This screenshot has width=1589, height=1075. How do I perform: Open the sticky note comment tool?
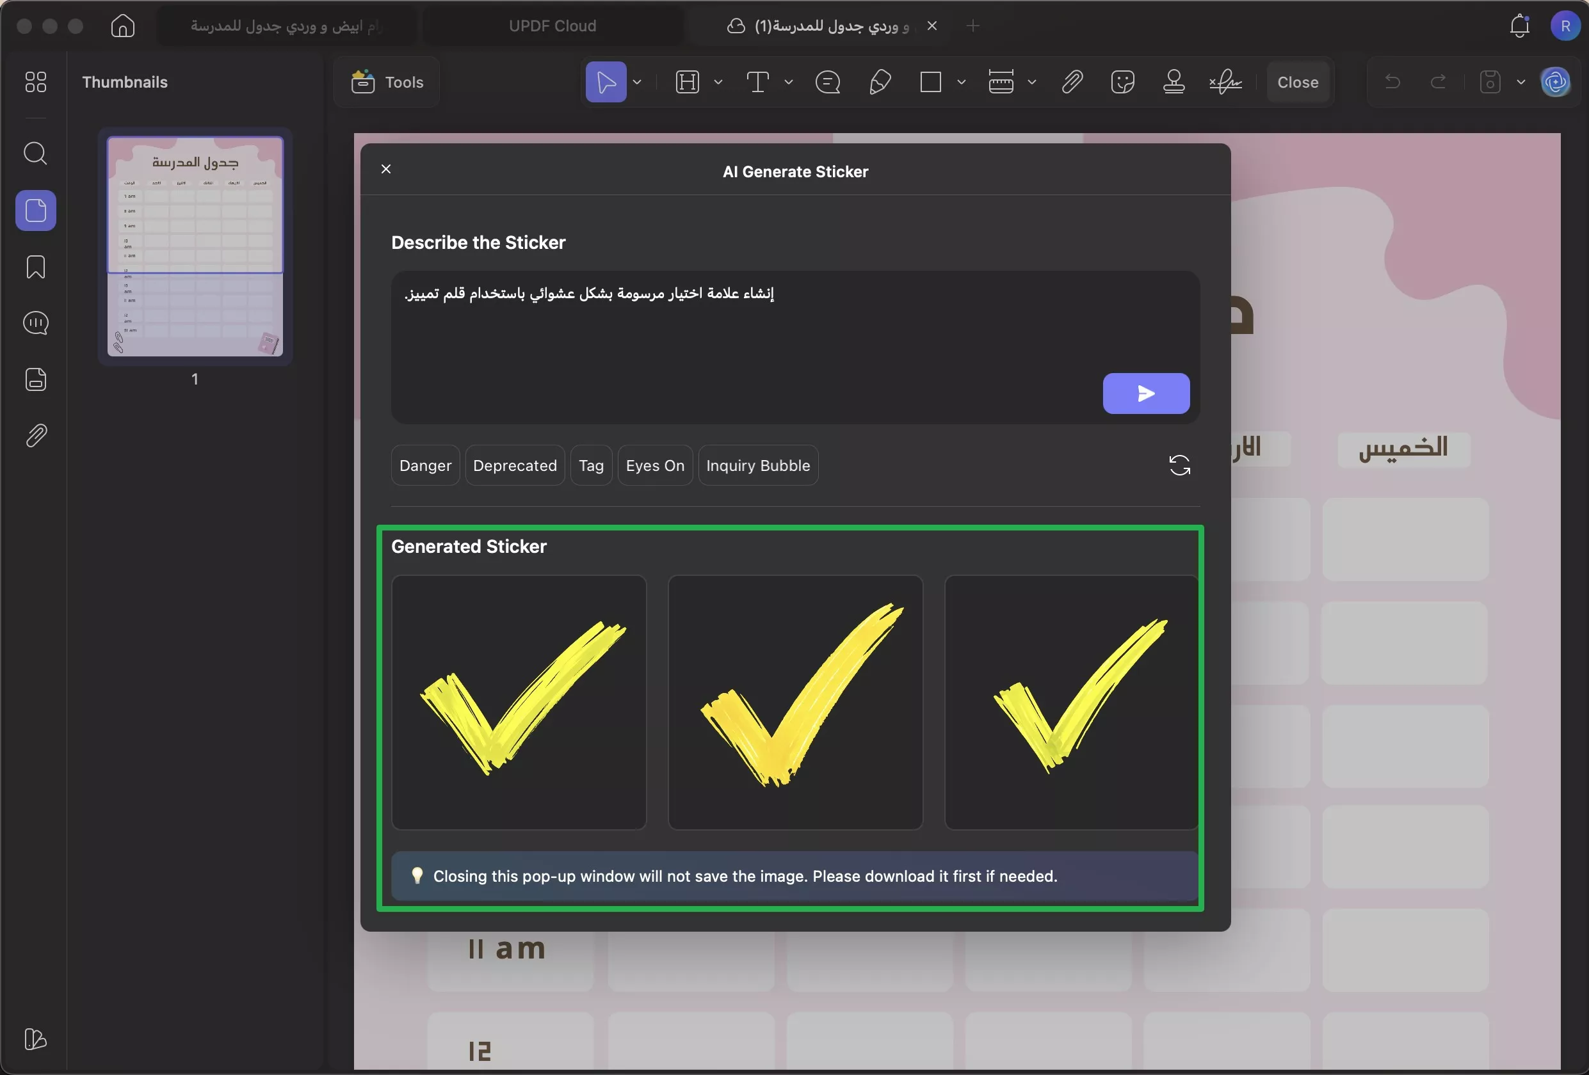[x=827, y=82]
